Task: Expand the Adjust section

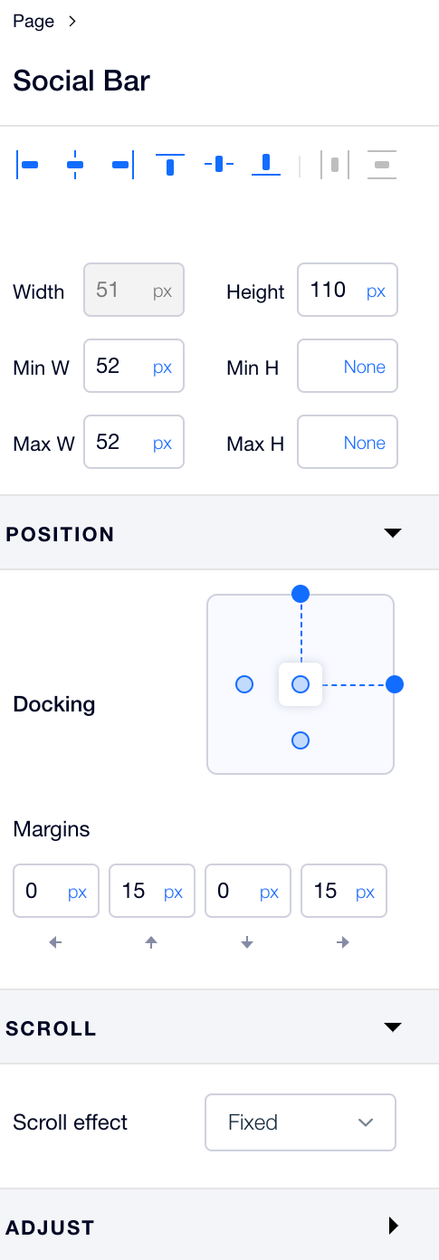Action: pos(393,1226)
